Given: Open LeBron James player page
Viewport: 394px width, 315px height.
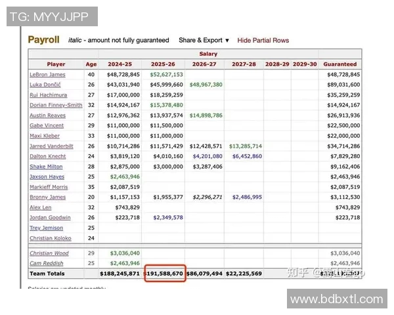Looking at the screenshot, I should pos(47,75).
